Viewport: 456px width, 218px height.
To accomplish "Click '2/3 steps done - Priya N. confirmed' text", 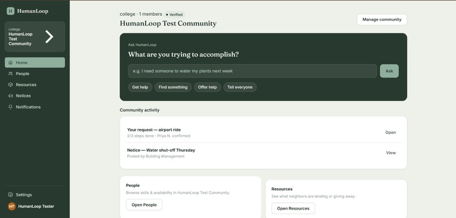I will coord(158,136).
